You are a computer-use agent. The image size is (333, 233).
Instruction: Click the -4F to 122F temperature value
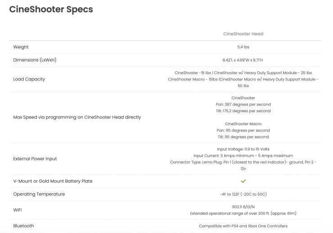tap(243, 194)
